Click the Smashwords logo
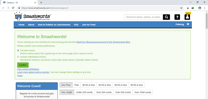This screenshot has width=208, height=99. pyautogui.click(x=33, y=16)
